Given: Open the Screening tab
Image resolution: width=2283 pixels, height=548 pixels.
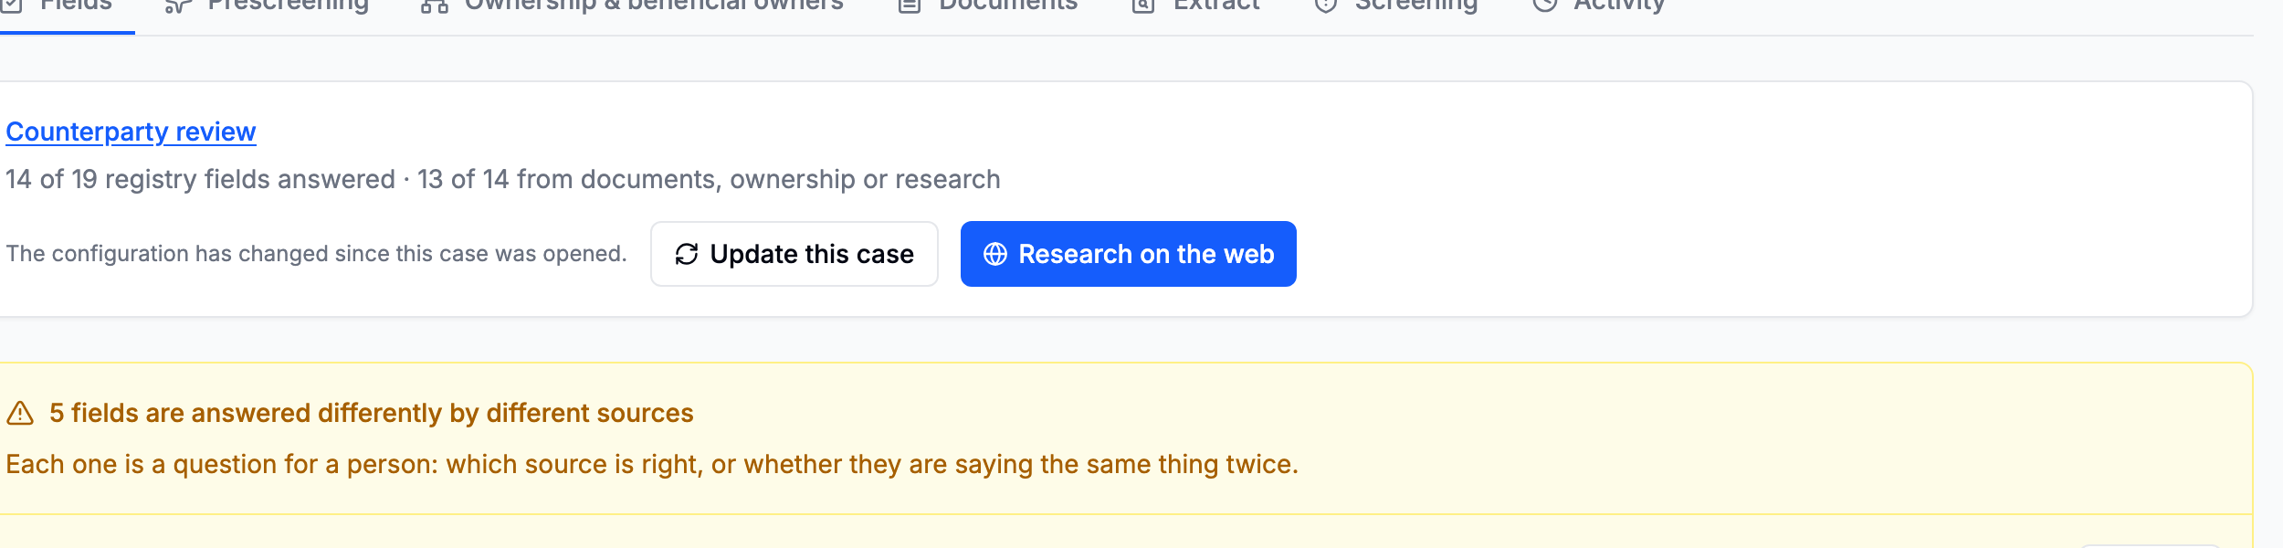Looking at the screenshot, I should [1396, 7].
